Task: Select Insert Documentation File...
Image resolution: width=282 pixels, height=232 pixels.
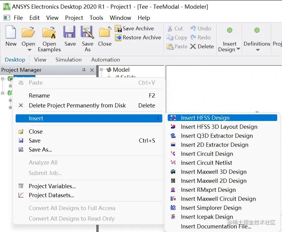Action: pos(222,226)
